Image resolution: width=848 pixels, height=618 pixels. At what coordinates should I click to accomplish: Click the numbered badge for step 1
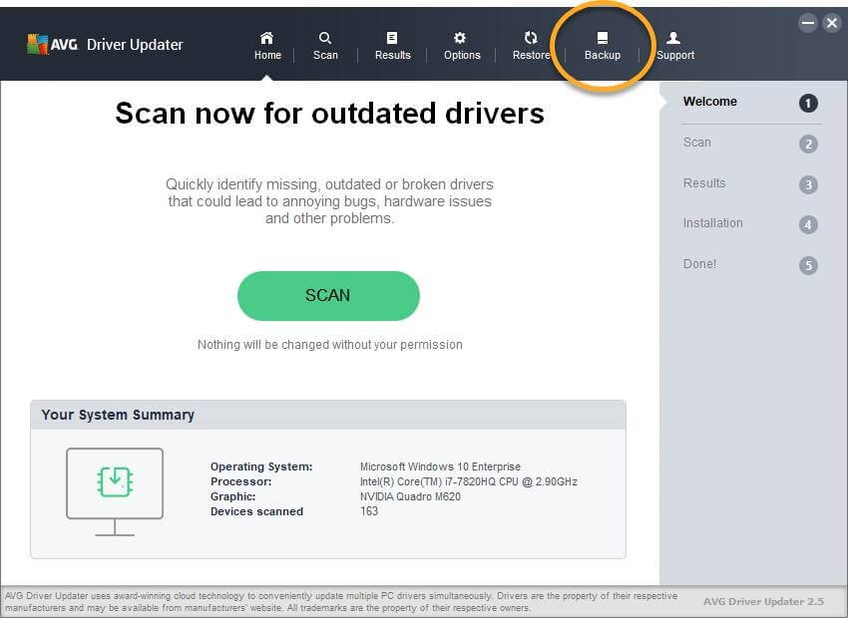pyautogui.click(x=808, y=101)
